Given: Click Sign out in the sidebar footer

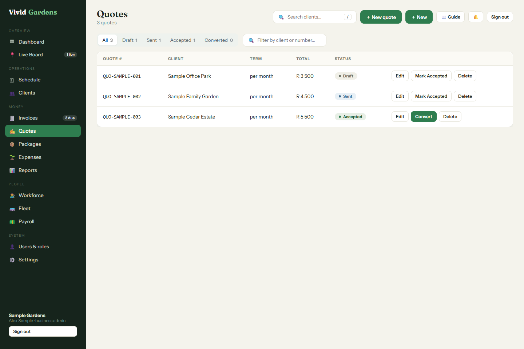Looking at the screenshot, I should click(43, 332).
